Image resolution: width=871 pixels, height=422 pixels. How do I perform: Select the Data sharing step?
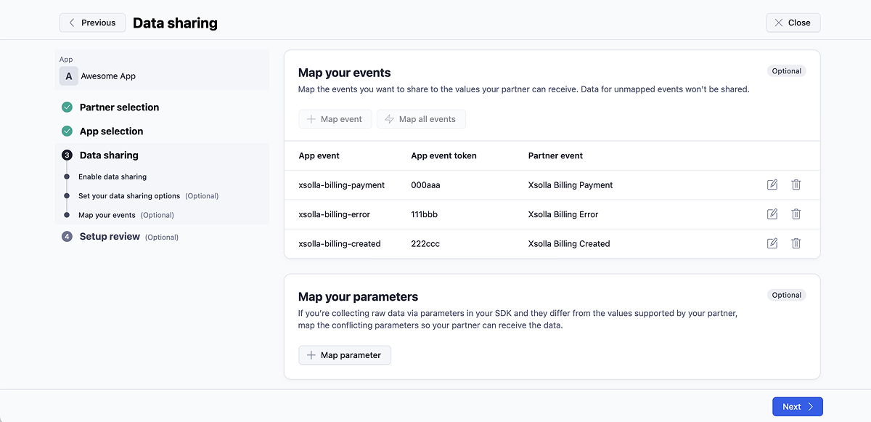(x=109, y=155)
